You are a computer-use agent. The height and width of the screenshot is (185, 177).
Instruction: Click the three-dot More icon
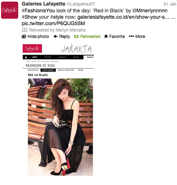pyautogui.click(x=131, y=36)
